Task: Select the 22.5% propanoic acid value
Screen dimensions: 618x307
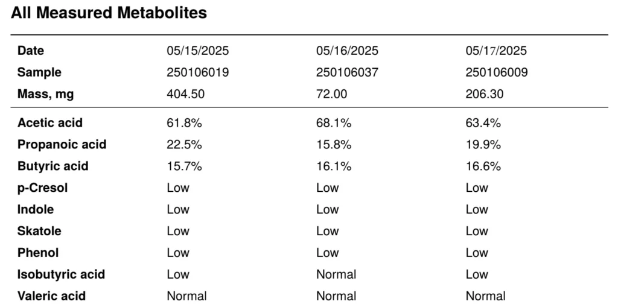Action: coord(184,145)
